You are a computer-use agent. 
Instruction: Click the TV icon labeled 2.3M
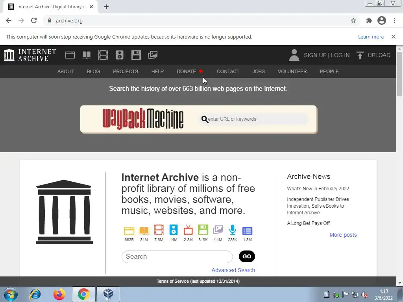(188, 230)
